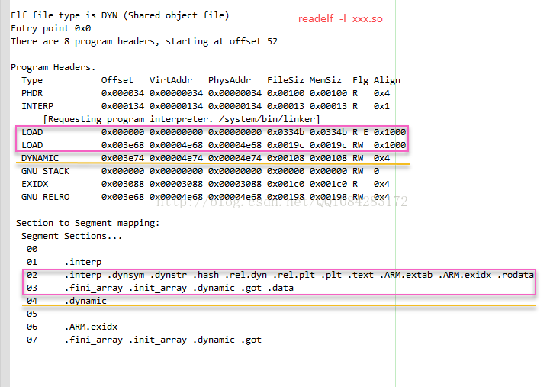Click segment number 05
This screenshot has height=387, width=550.
pos(32,314)
